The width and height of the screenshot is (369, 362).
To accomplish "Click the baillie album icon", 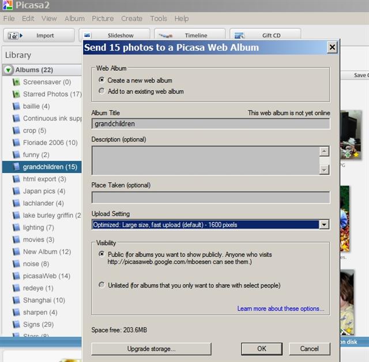I will coord(16,106).
